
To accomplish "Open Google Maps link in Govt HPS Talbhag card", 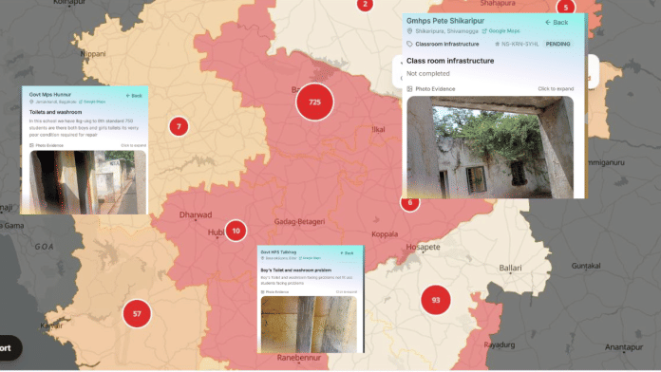I will coord(310,258).
